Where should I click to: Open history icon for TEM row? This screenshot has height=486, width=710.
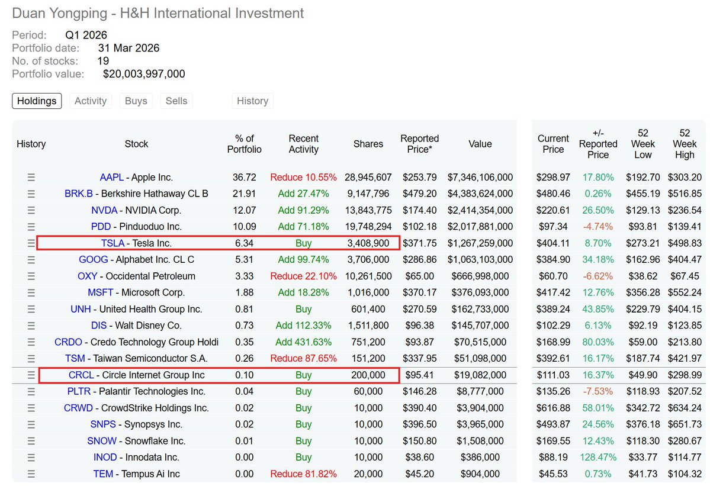point(31,474)
